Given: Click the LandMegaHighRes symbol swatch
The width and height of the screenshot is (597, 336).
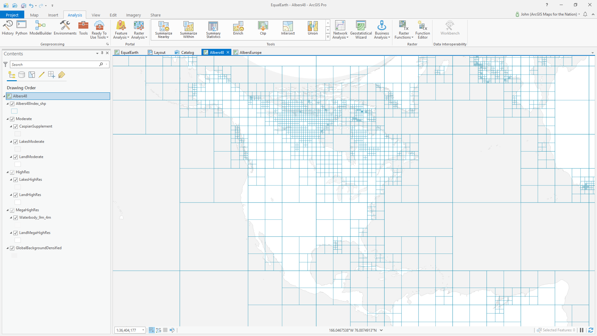Looking at the screenshot, I should (x=18, y=240).
